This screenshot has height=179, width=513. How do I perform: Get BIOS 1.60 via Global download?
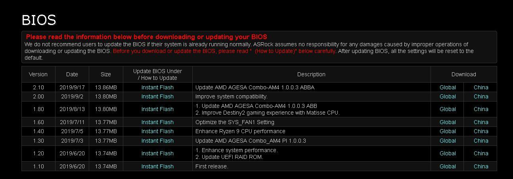(x=448, y=122)
